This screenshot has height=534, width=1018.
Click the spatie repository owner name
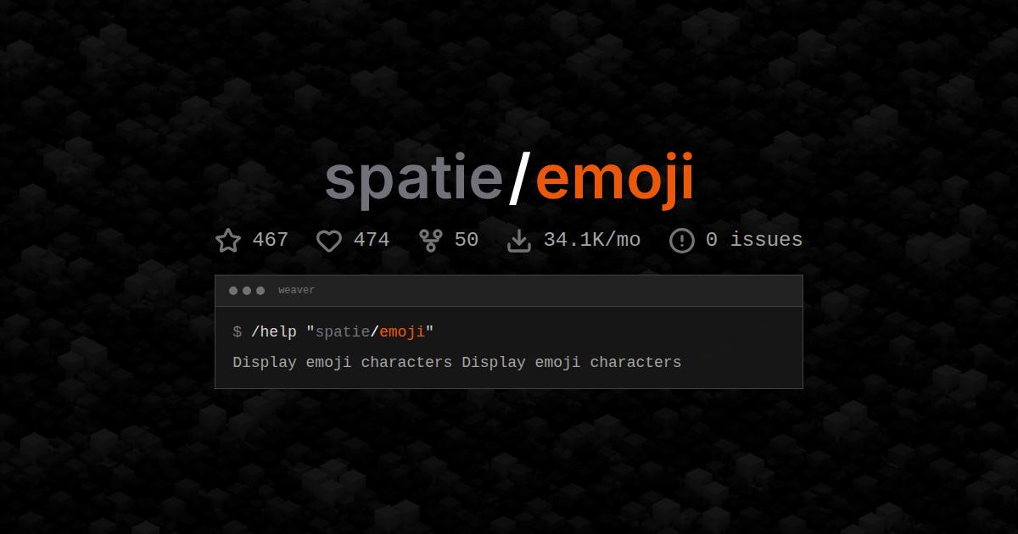click(414, 178)
